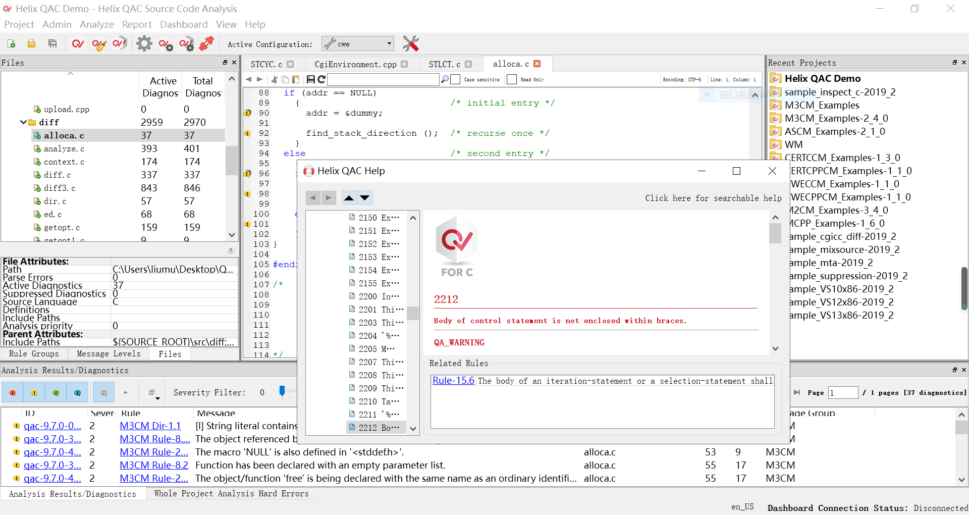This screenshot has height=515, width=969.
Task: Click the editor navigate forward arrow
Action: pos(260,79)
